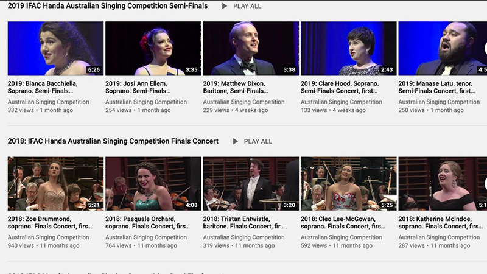Open the Matthew Dixon baritone thumbnail
The height and width of the screenshot is (274, 487).
pos(251,48)
